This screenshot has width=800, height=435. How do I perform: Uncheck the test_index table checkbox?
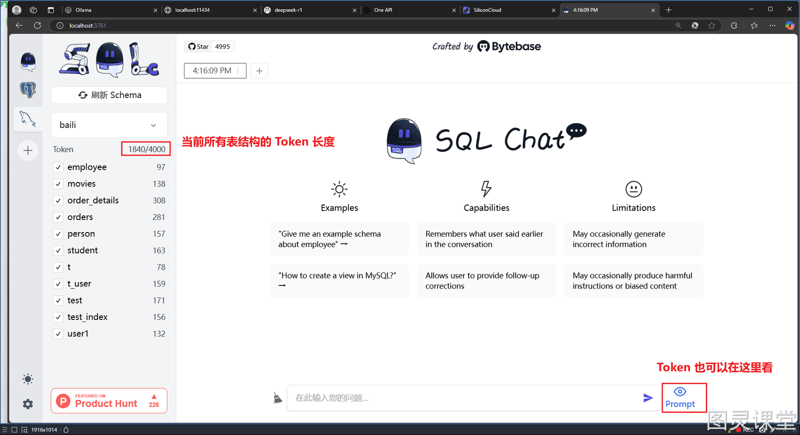pos(58,317)
